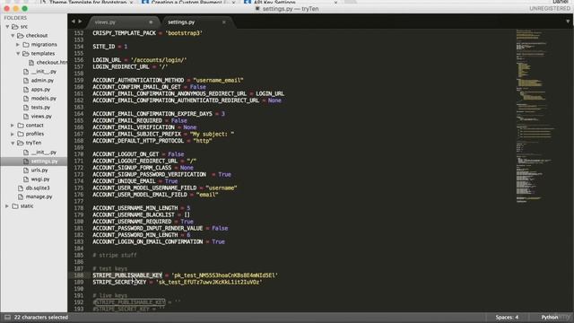Expand the migrations folder arrow
Viewport: 574px width, 323px height.
18,45
